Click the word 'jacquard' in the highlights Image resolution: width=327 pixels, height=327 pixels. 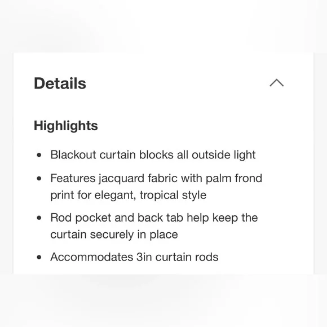pyautogui.click(x=122, y=179)
